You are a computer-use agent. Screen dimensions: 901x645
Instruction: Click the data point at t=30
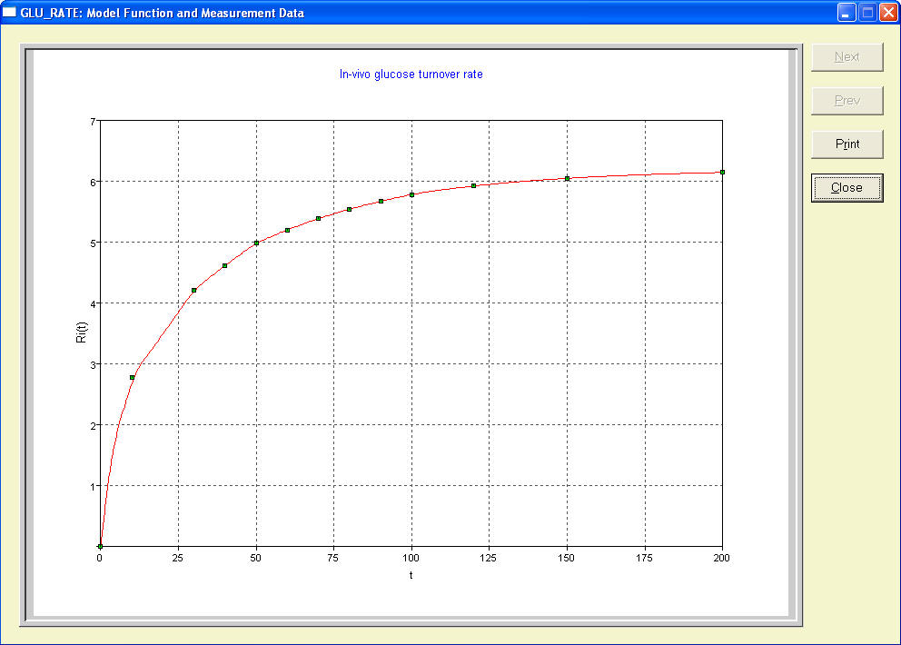194,290
